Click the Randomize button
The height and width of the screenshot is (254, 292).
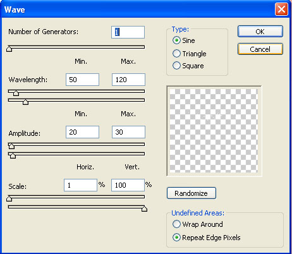(192, 193)
